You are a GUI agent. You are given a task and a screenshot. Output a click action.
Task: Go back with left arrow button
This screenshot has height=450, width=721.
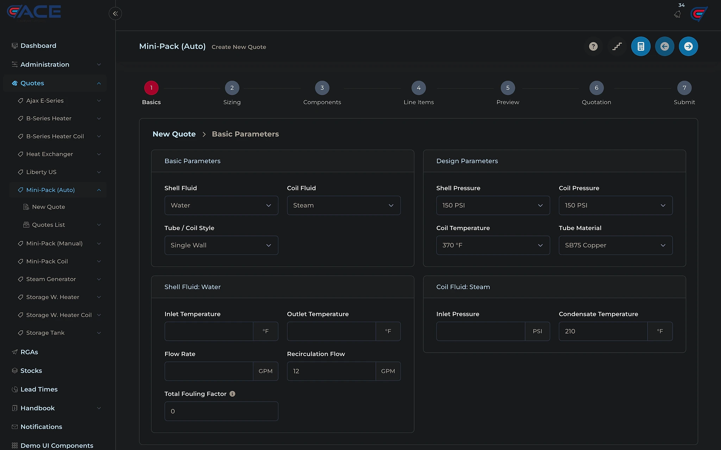[665, 46]
